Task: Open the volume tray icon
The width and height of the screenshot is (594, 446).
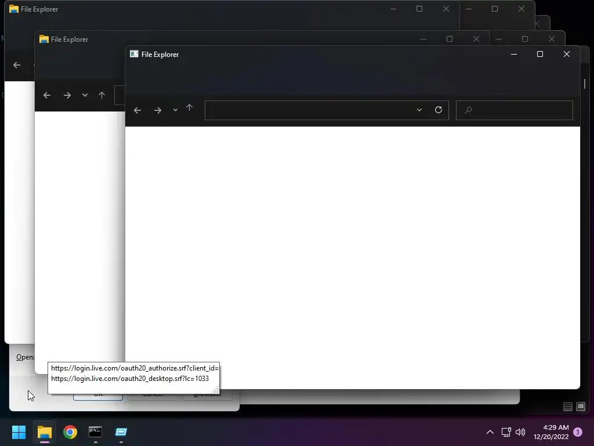Action: [x=520, y=432]
